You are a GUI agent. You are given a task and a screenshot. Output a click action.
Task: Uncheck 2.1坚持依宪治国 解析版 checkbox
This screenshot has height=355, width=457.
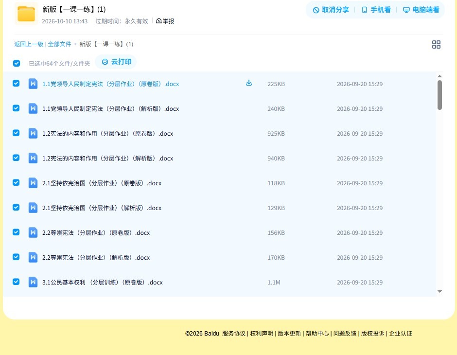[x=16, y=207]
